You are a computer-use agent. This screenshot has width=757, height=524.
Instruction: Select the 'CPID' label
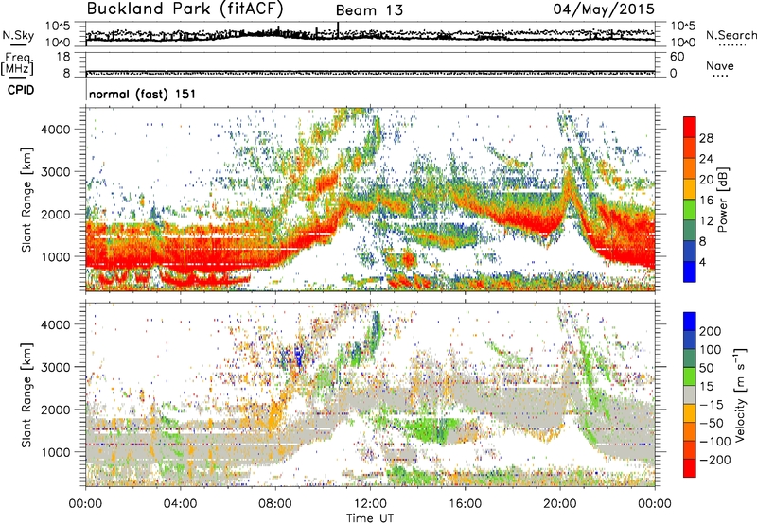(x=21, y=90)
